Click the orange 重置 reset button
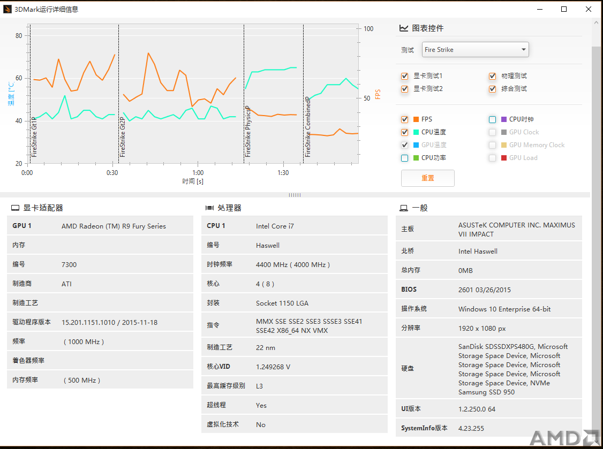Image resolution: width=603 pixels, height=449 pixels. tap(428, 178)
